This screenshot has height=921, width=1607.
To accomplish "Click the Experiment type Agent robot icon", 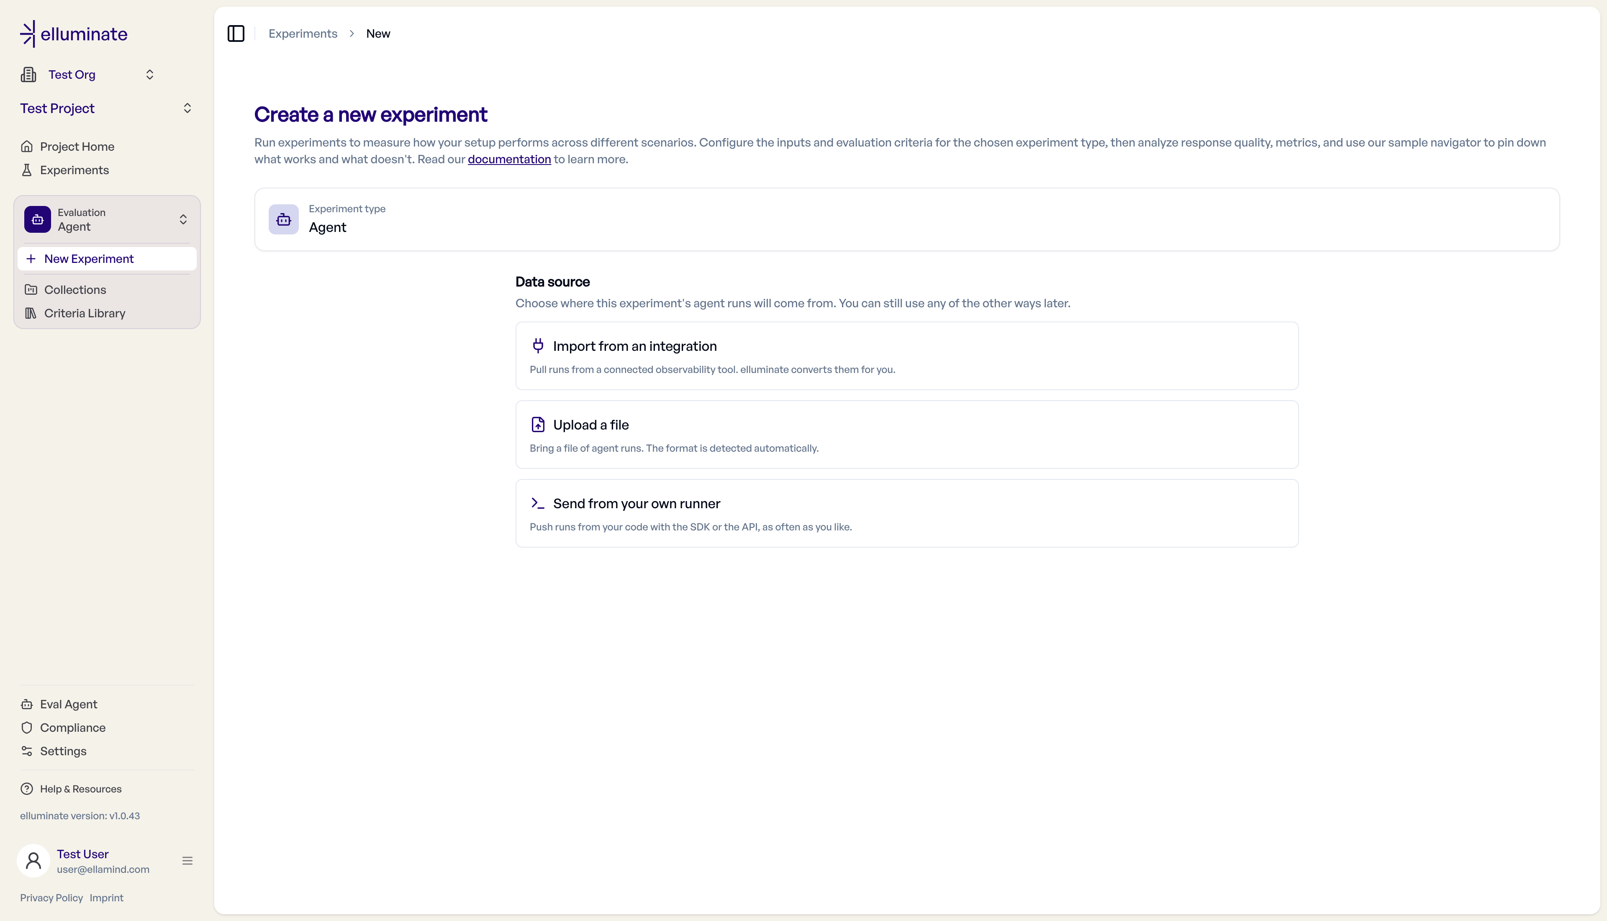I will pos(283,219).
